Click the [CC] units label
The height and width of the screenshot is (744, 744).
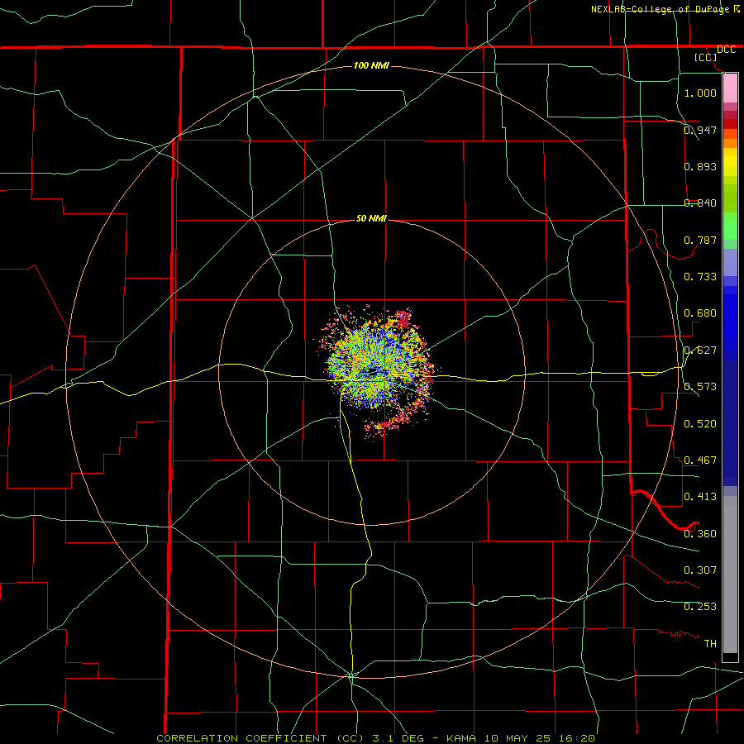click(706, 57)
